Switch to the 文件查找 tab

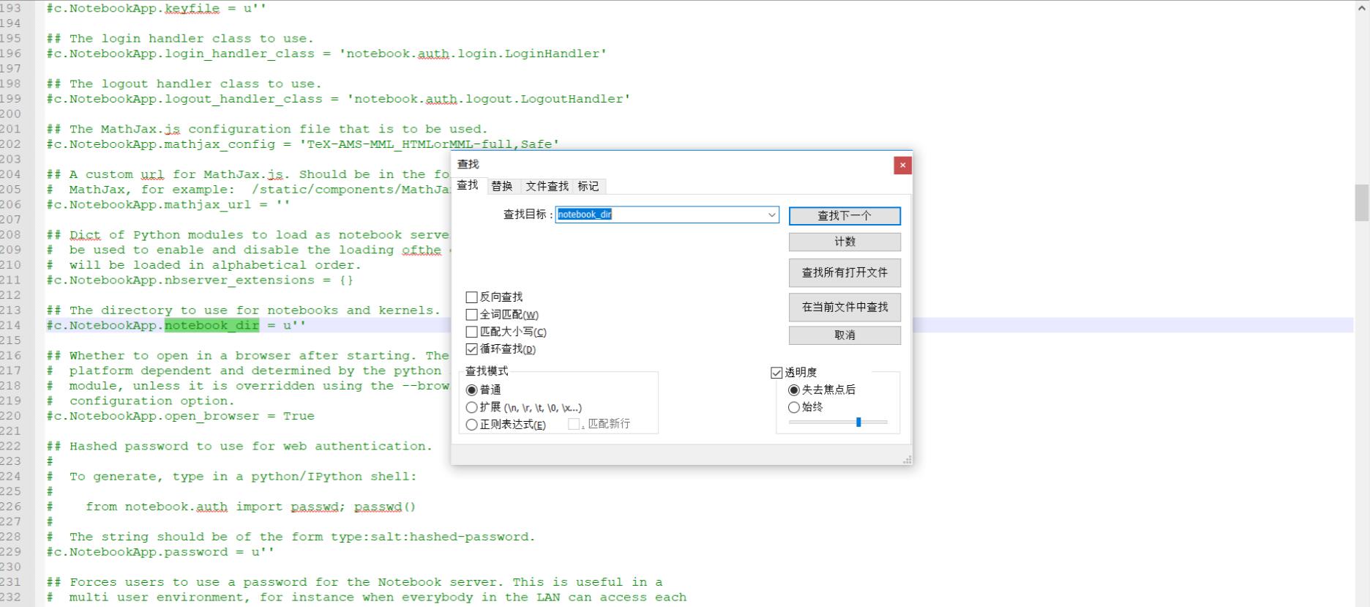tap(547, 186)
